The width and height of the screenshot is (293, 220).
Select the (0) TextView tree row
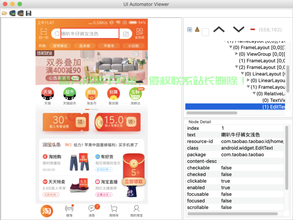click(274, 100)
